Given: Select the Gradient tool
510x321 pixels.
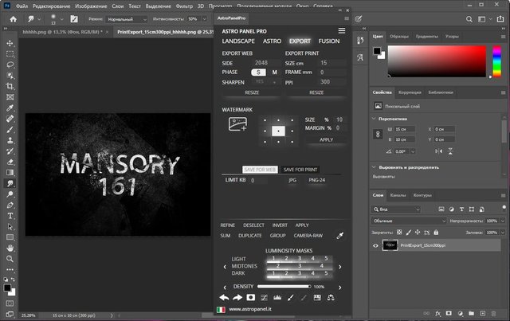Looking at the screenshot, I should (10, 172).
